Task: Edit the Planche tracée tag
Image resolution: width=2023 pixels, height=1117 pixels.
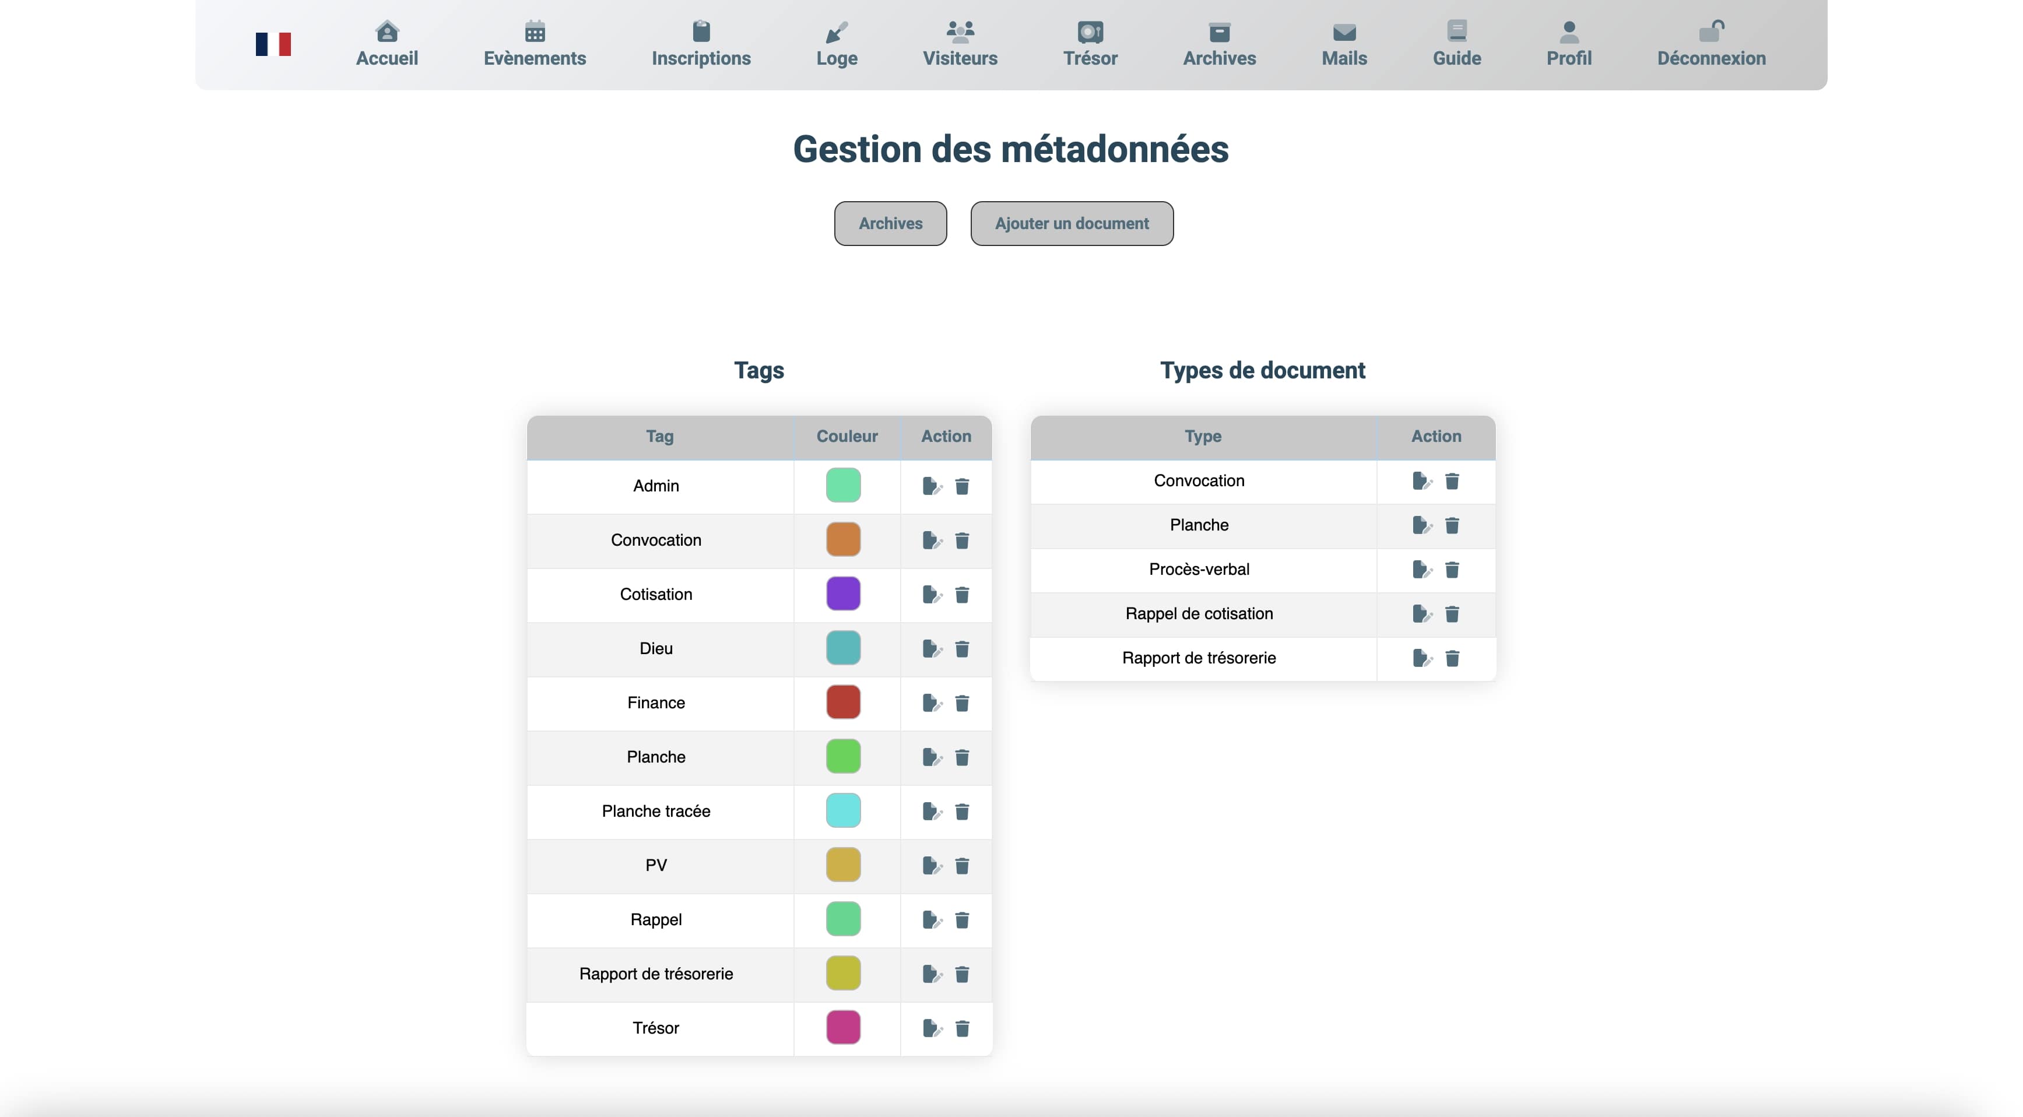Action: pyautogui.click(x=932, y=812)
